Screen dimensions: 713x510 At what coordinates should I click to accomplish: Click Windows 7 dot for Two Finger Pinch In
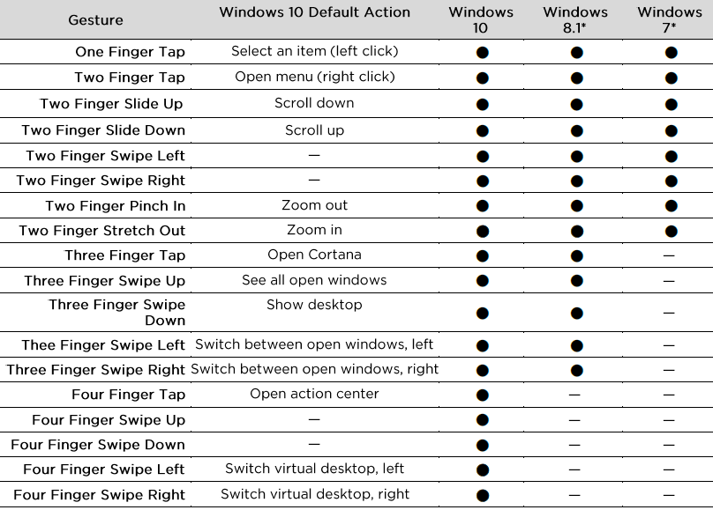point(671,206)
